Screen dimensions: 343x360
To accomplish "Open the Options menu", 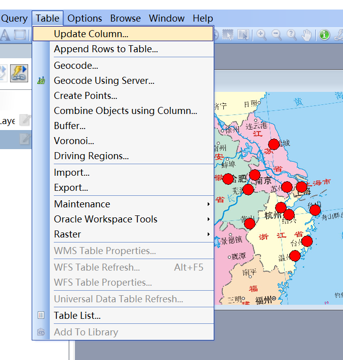I will click(x=84, y=19).
